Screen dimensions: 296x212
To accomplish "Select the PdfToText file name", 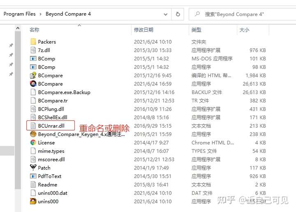I will 50,176.
